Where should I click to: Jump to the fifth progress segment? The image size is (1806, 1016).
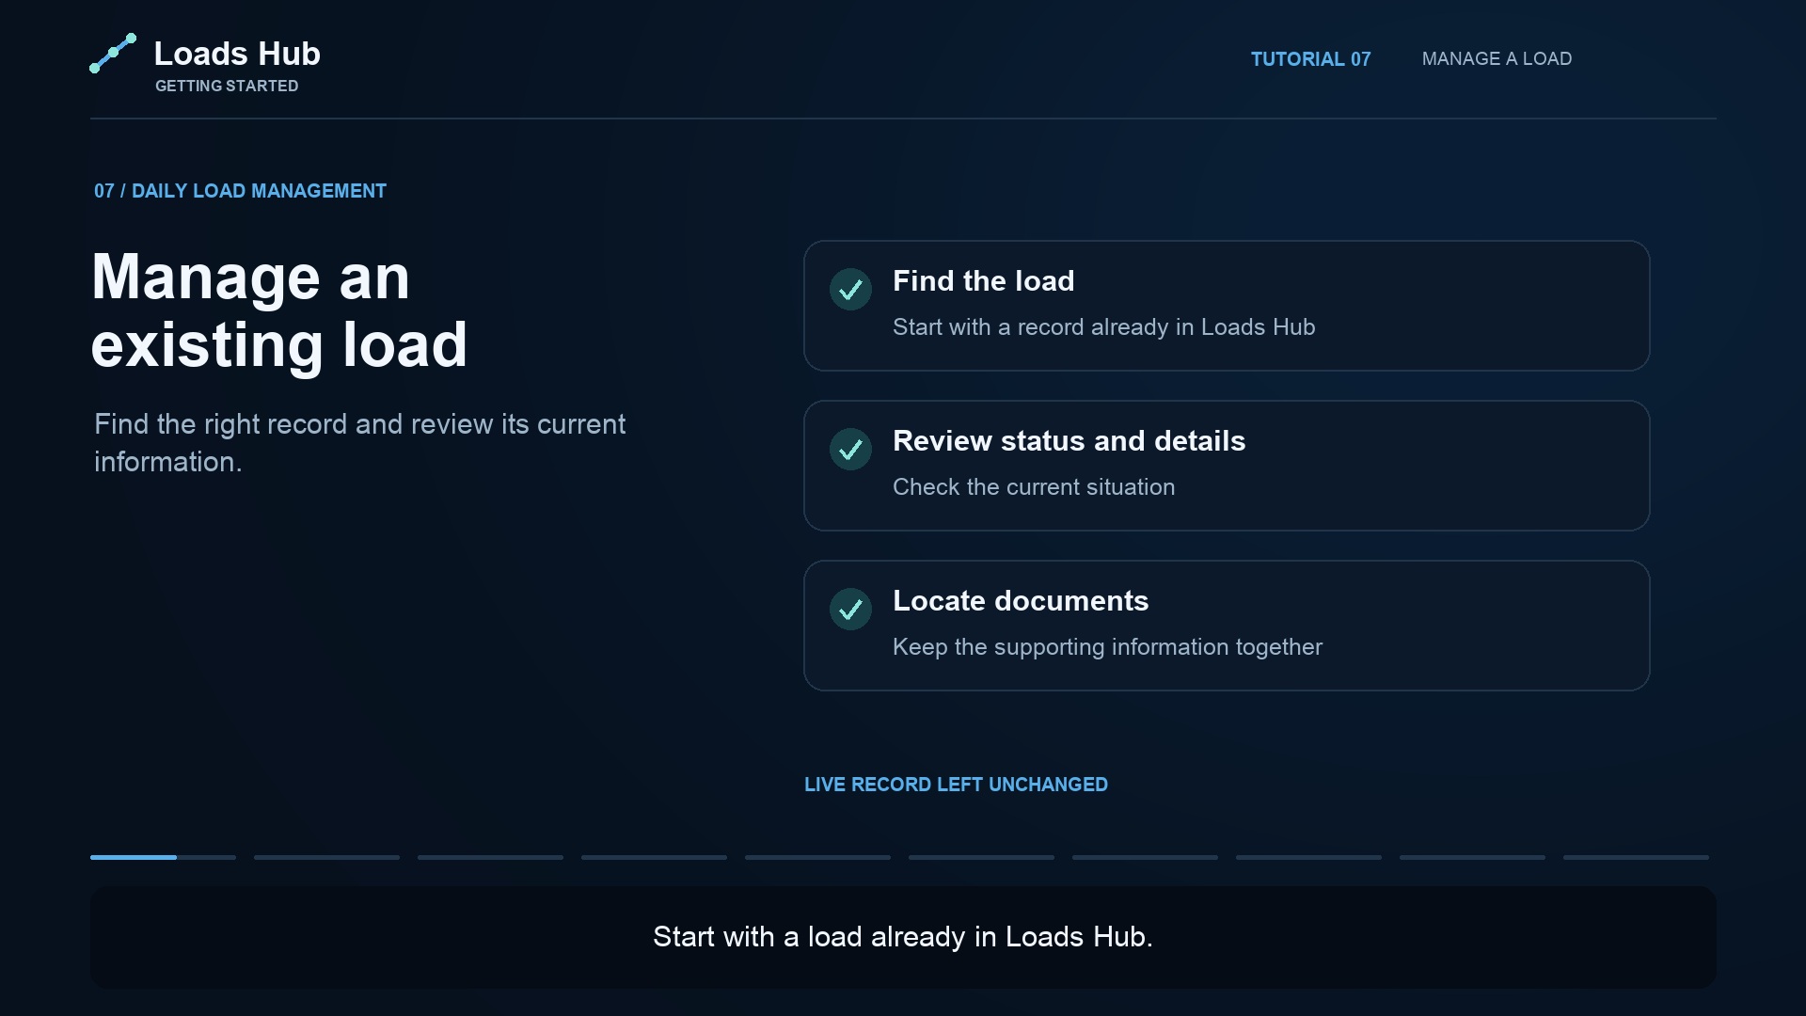point(817,857)
